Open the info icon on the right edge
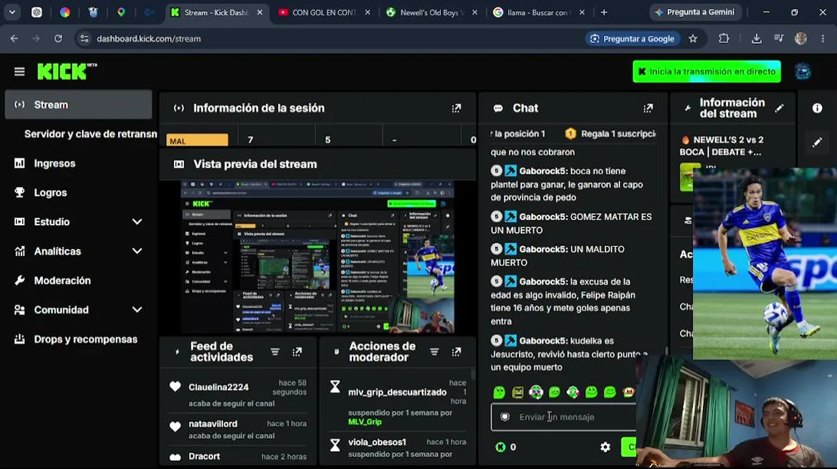 click(817, 108)
